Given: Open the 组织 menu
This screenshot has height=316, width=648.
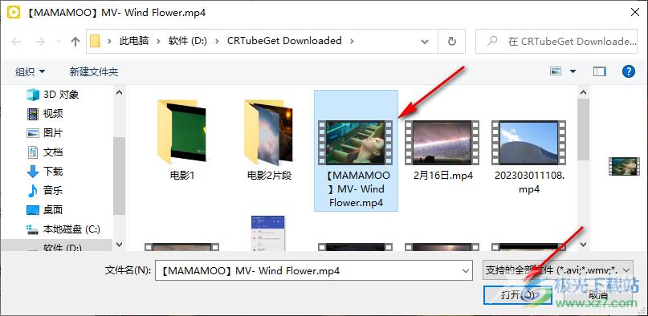Looking at the screenshot, I should 31,71.
